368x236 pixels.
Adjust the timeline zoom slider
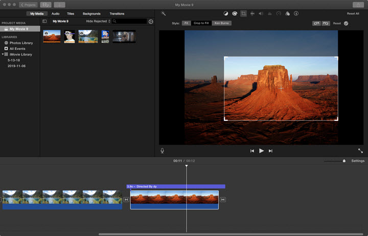(344, 161)
